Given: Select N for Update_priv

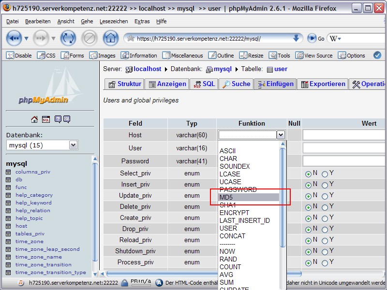Looking at the screenshot, I should pyautogui.click(x=308, y=196).
